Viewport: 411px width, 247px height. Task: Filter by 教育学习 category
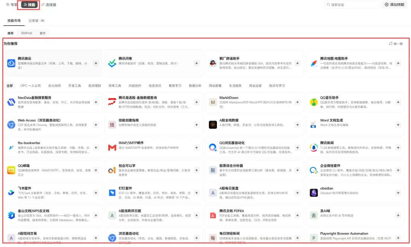point(175,86)
